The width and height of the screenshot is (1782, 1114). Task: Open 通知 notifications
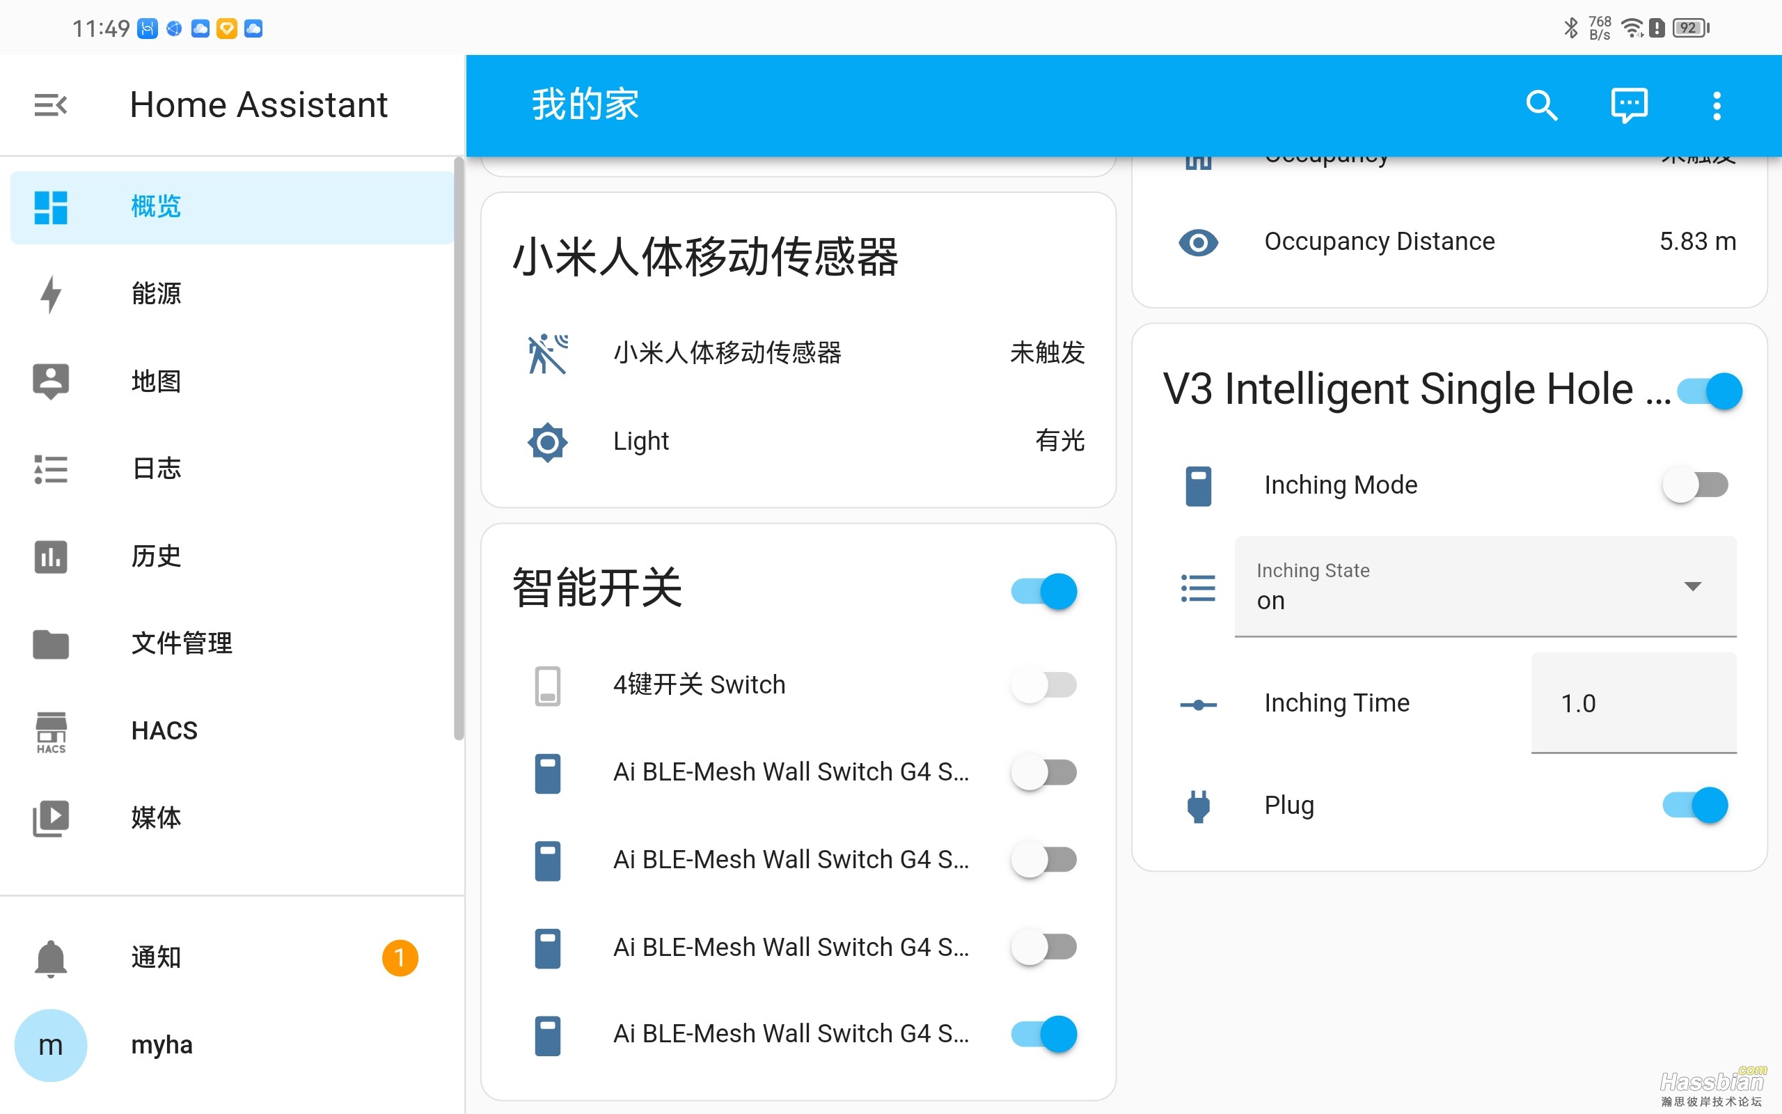click(232, 957)
